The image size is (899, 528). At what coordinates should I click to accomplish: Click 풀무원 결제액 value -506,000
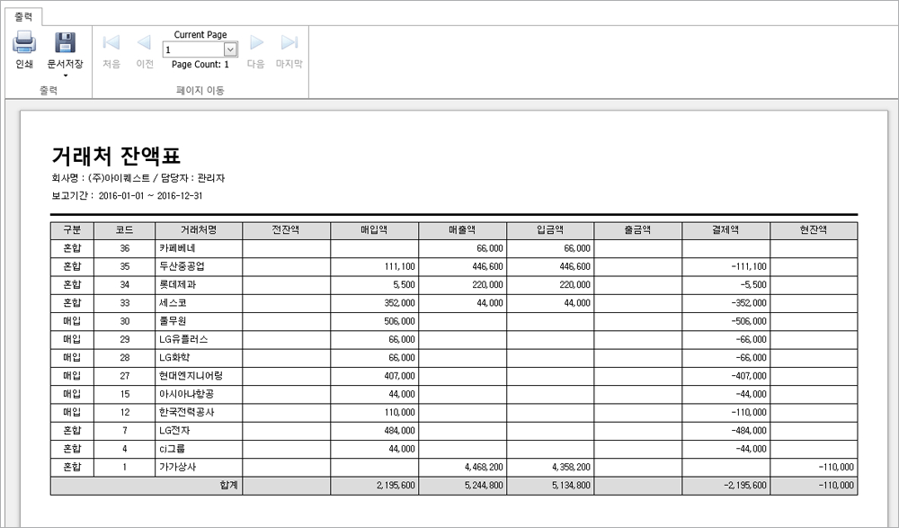[749, 321]
